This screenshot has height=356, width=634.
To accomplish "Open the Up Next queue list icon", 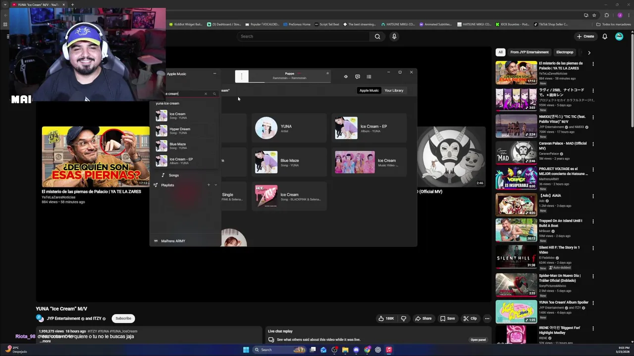I will pos(369,77).
